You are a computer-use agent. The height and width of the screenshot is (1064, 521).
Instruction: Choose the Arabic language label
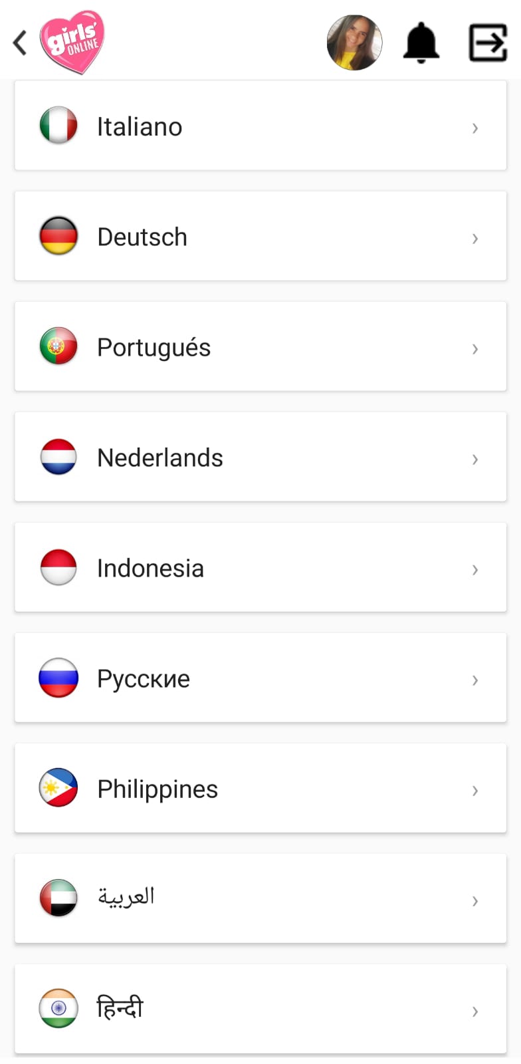tap(126, 896)
